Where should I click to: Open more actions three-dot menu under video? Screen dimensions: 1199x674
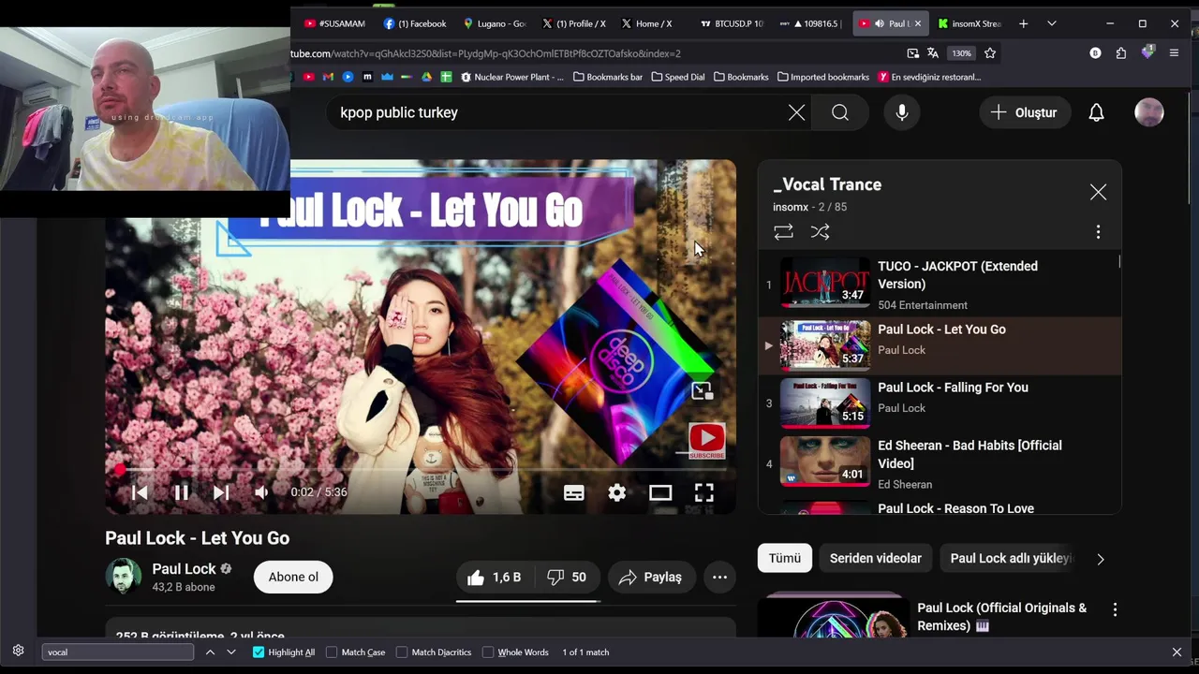tap(719, 578)
